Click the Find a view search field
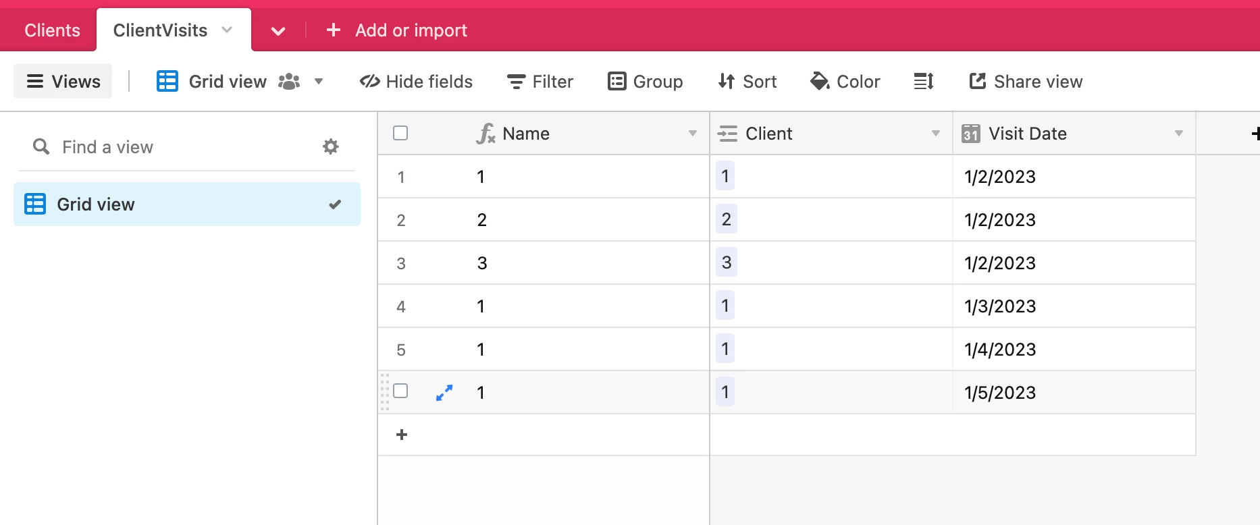 click(176, 147)
